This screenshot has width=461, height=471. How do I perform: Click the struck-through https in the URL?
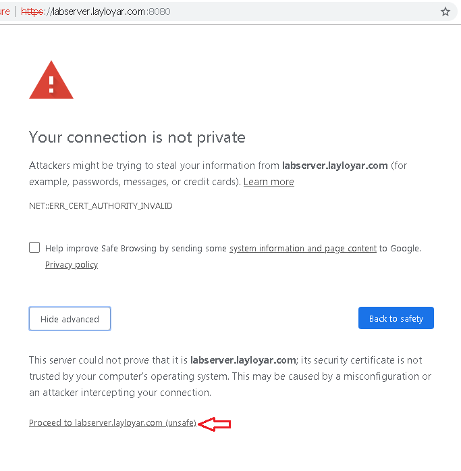pos(32,11)
